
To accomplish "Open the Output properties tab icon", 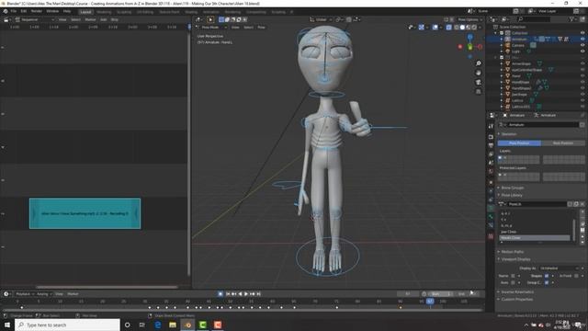I will pos(491,145).
